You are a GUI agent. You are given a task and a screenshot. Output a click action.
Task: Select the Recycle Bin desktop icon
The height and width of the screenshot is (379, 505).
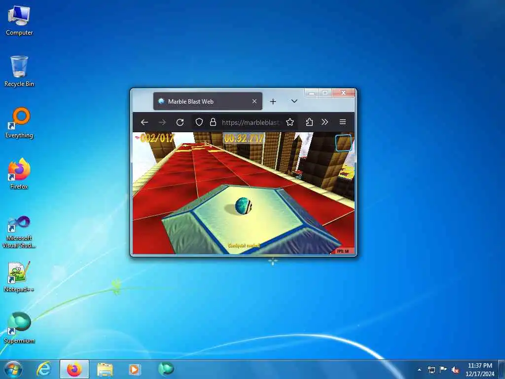[19, 72]
